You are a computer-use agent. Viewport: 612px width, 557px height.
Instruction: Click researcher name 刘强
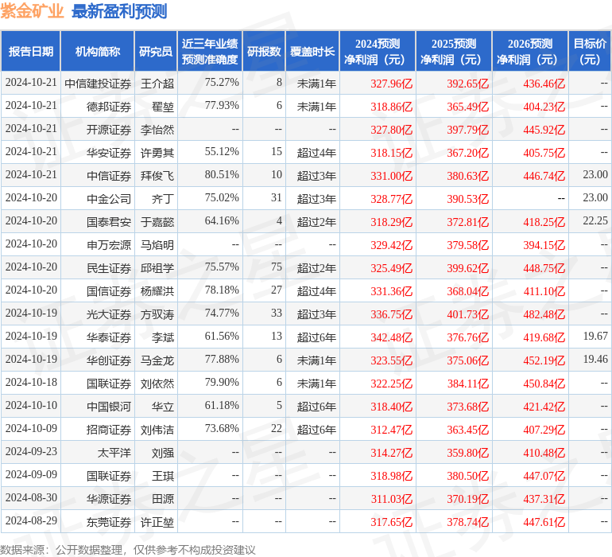pyautogui.click(x=163, y=453)
